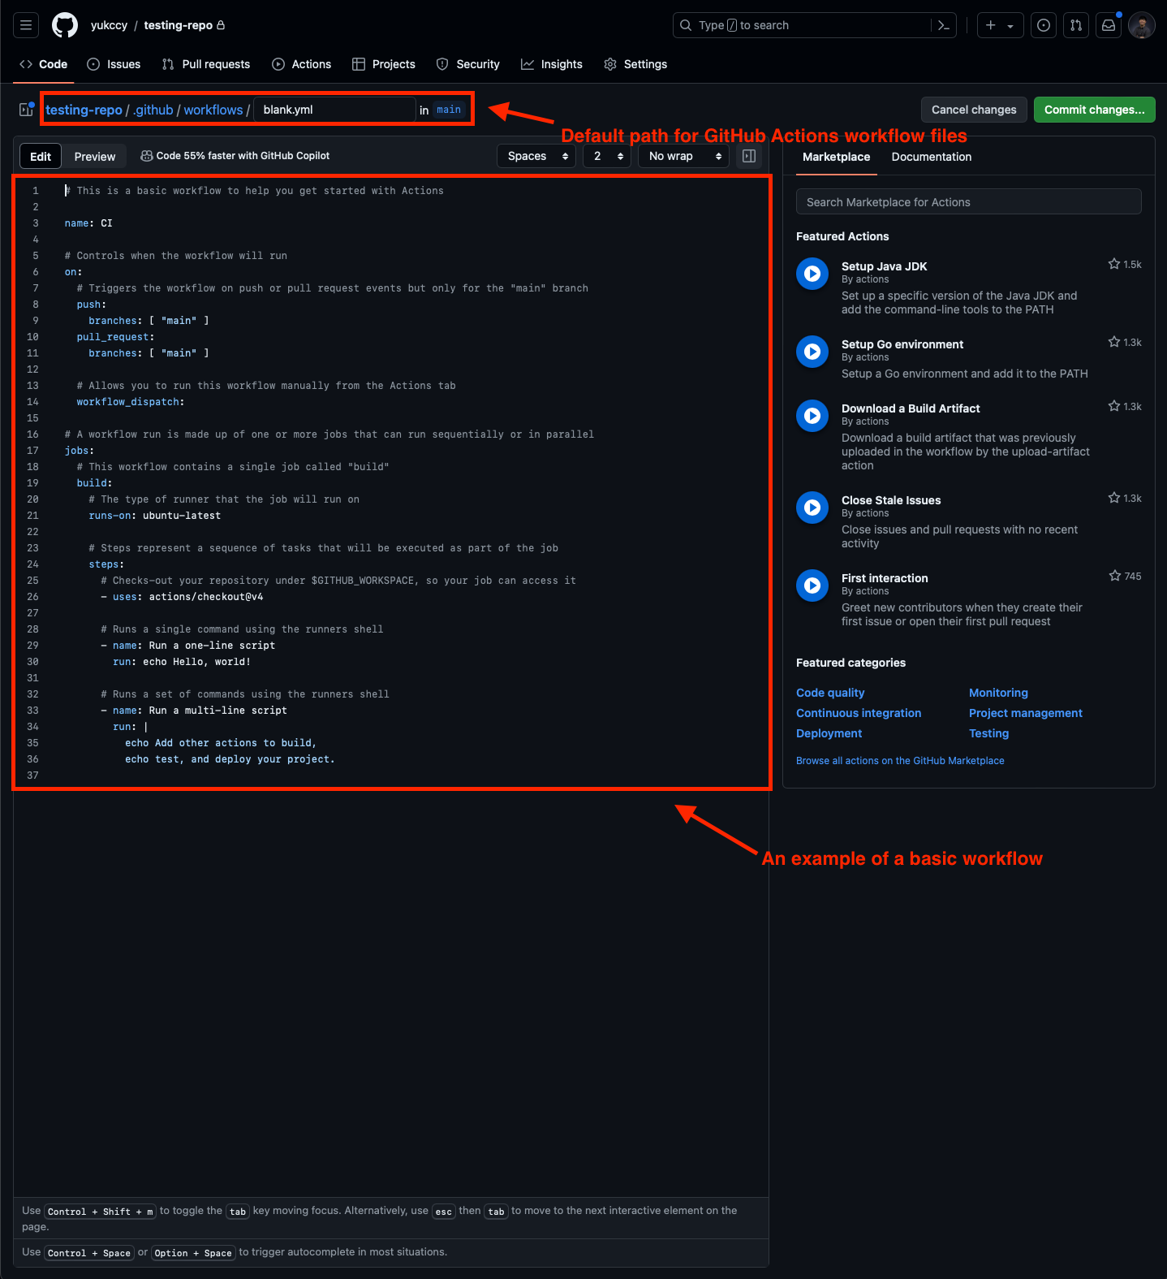Open the Issues repository tab
Screen dimensions: 1167x1279
pyautogui.click(x=114, y=64)
